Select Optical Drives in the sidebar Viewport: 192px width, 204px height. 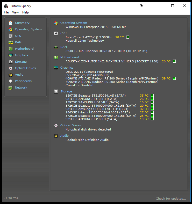(x=25, y=68)
